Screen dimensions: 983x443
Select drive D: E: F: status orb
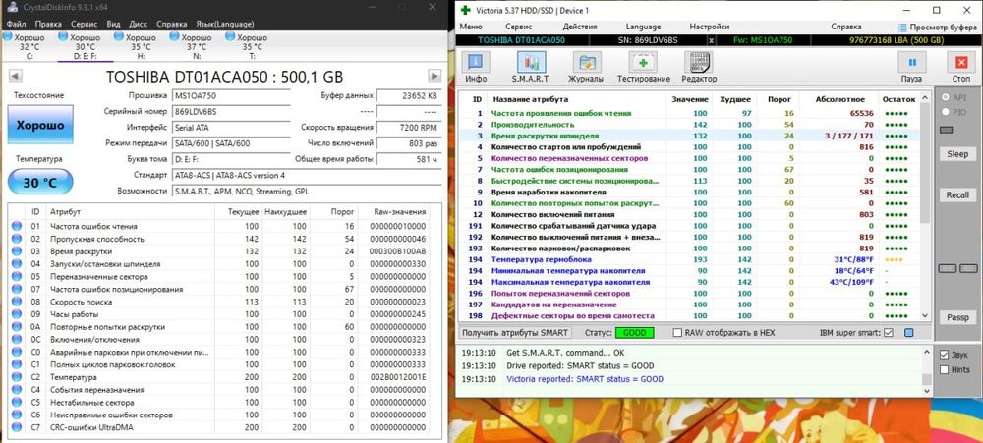click(63, 37)
